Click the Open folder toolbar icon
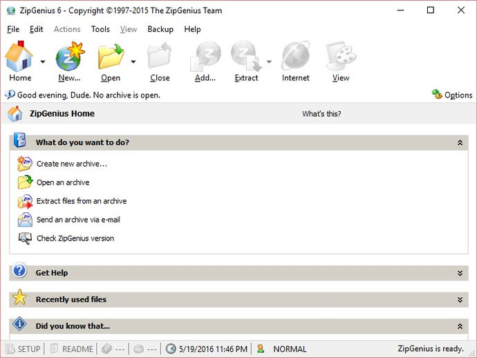Viewport: 477px width, 358px height. (x=111, y=57)
